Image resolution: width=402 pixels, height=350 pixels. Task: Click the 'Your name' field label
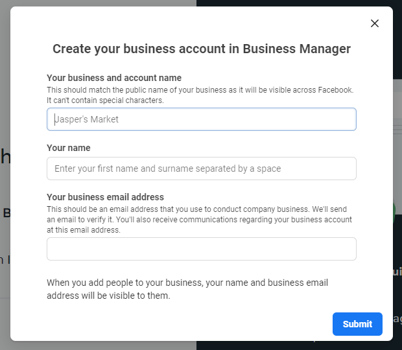pos(69,148)
